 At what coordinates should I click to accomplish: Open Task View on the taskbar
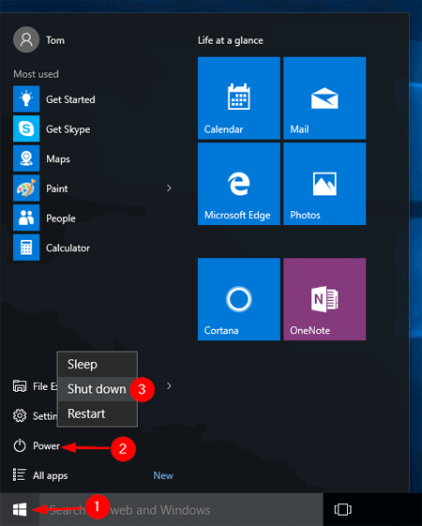pyautogui.click(x=343, y=509)
